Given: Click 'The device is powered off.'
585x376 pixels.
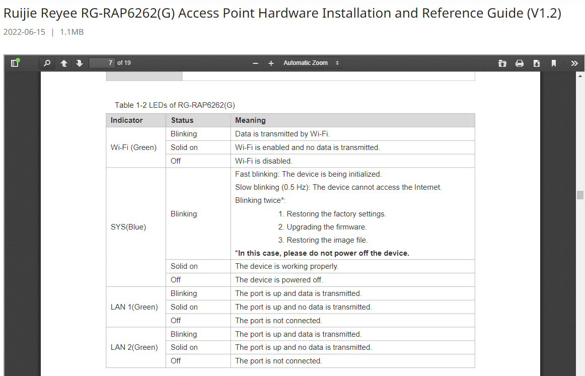Looking at the screenshot, I should 279,280.
